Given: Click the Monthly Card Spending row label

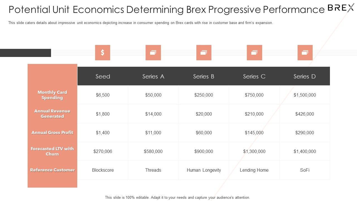Looking at the screenshot, I should click(52, 95).
